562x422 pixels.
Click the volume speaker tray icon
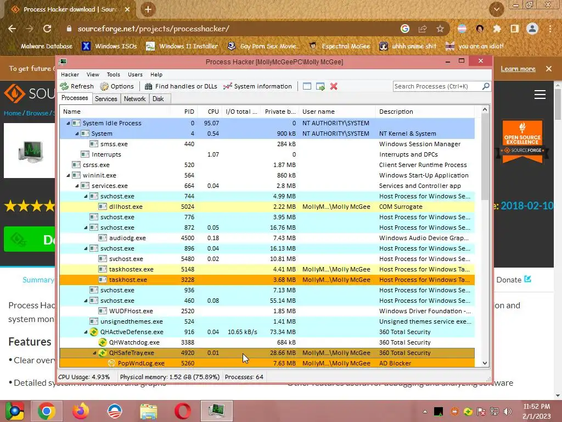507,412
